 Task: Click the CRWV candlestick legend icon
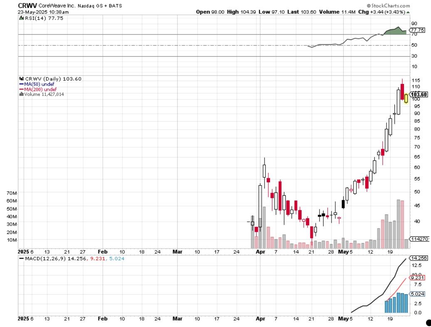pyautogui.click(x=22, y=79)
